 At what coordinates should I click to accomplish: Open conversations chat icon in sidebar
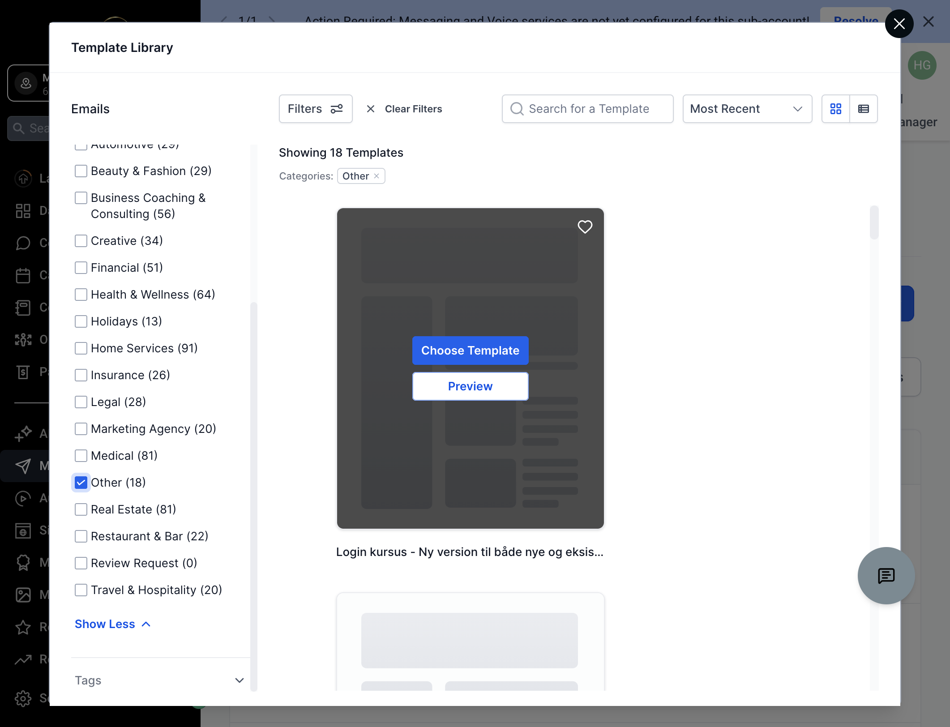[x=23, y=243]
